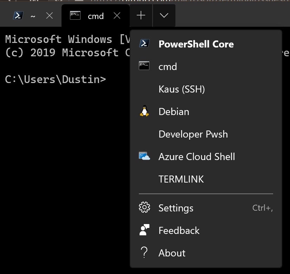Click the PowerShell Core icon in dropdown menu

tap(144, 44)
